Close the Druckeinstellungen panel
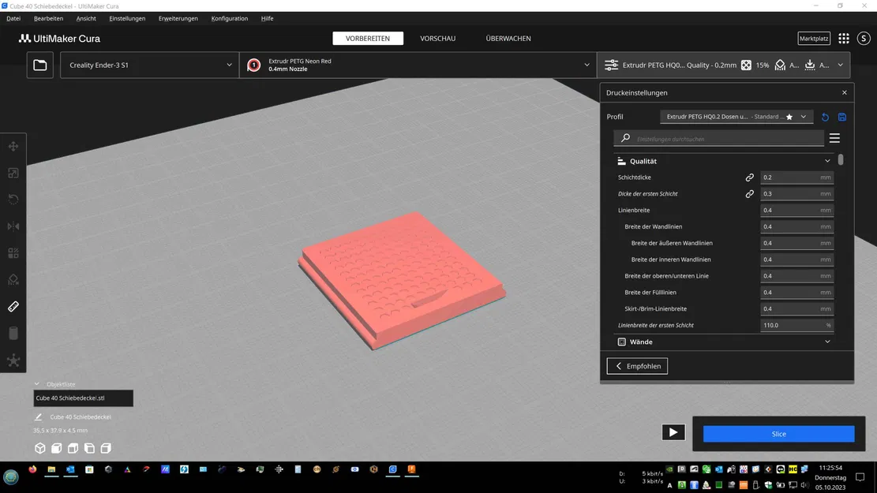Screen dimensions: 877x493 click(845, 93)
